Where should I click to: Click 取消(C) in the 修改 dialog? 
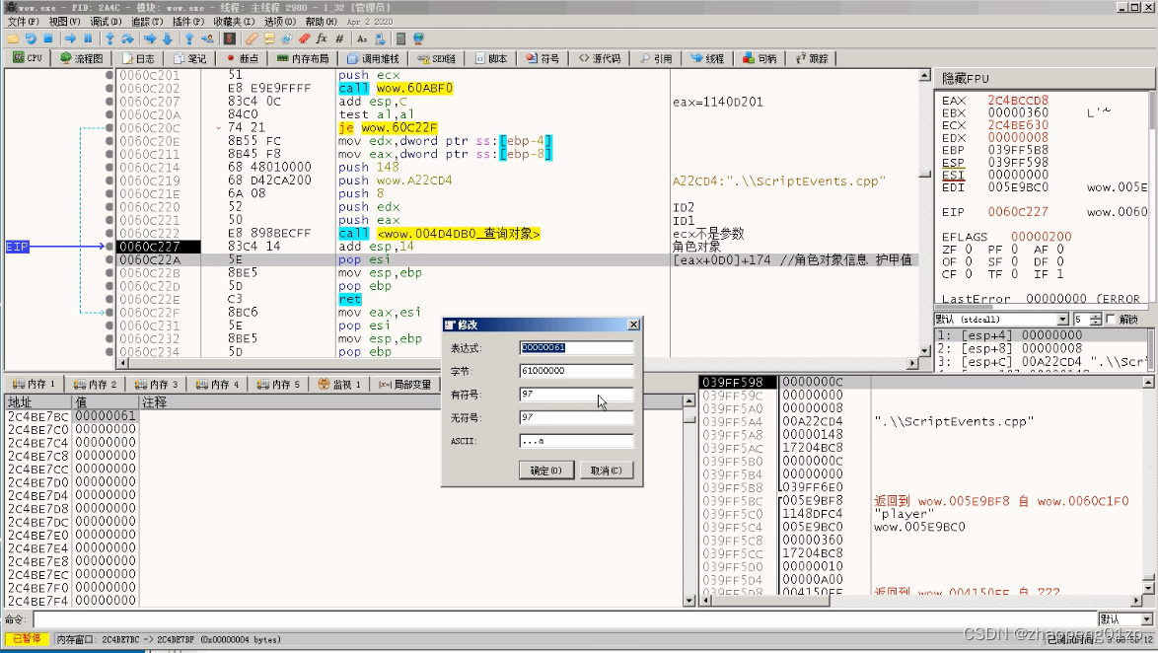click(607, 471)
